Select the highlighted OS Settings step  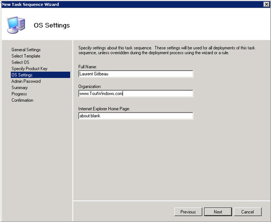tap(22, 75)
